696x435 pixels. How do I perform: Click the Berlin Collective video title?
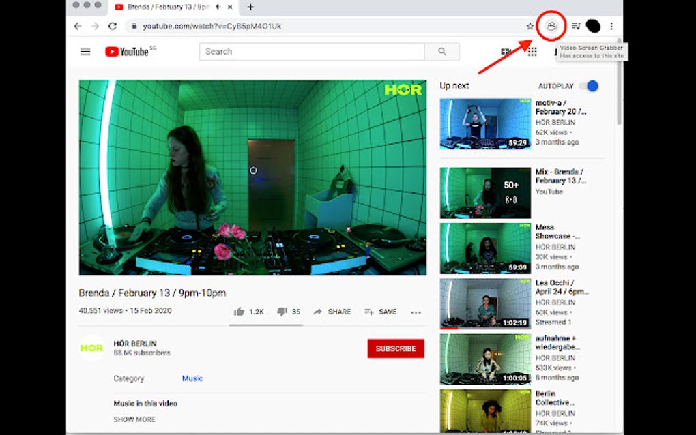tap(555, 397)
